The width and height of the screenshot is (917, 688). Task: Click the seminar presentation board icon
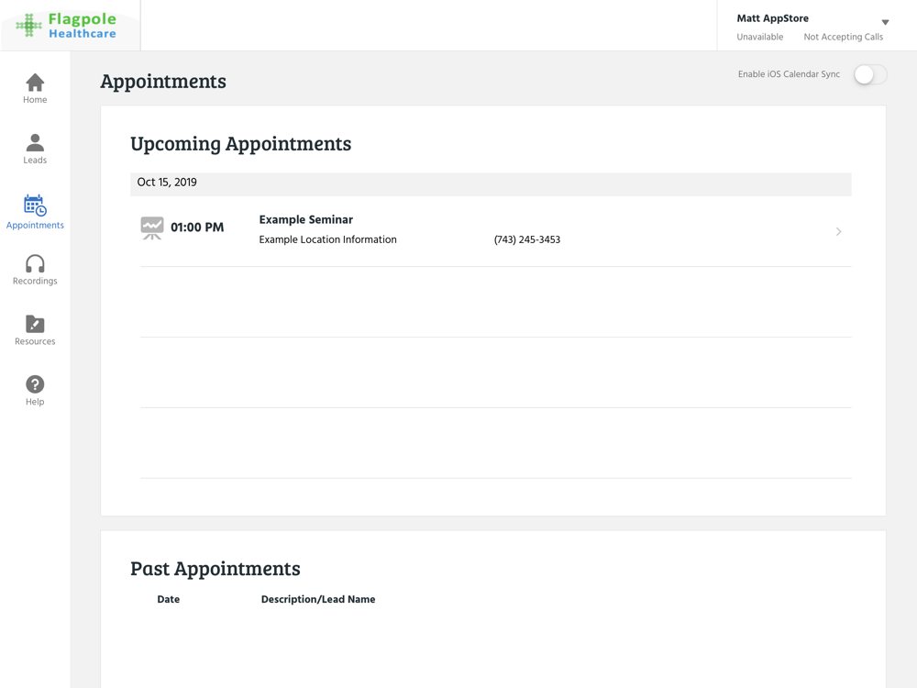[x=152, y=228]
